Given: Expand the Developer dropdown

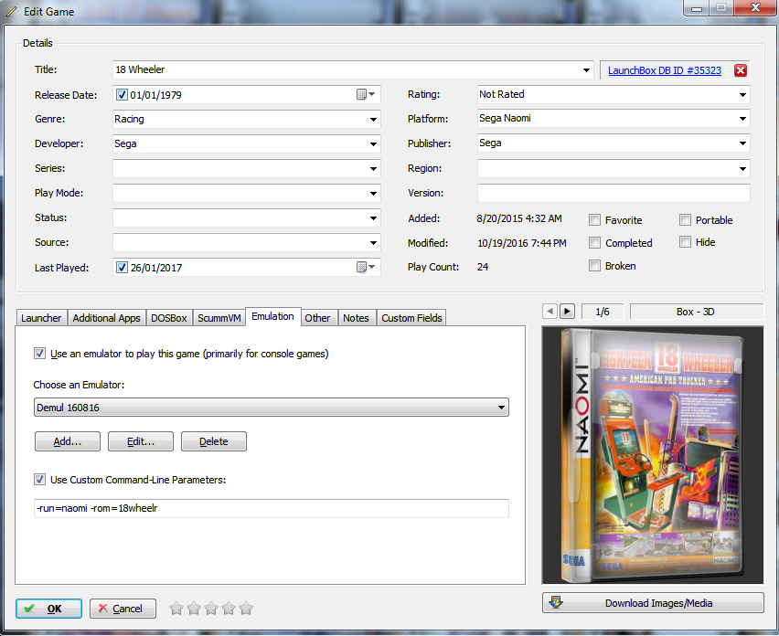Looking at the screenshot, I should 373,144.
